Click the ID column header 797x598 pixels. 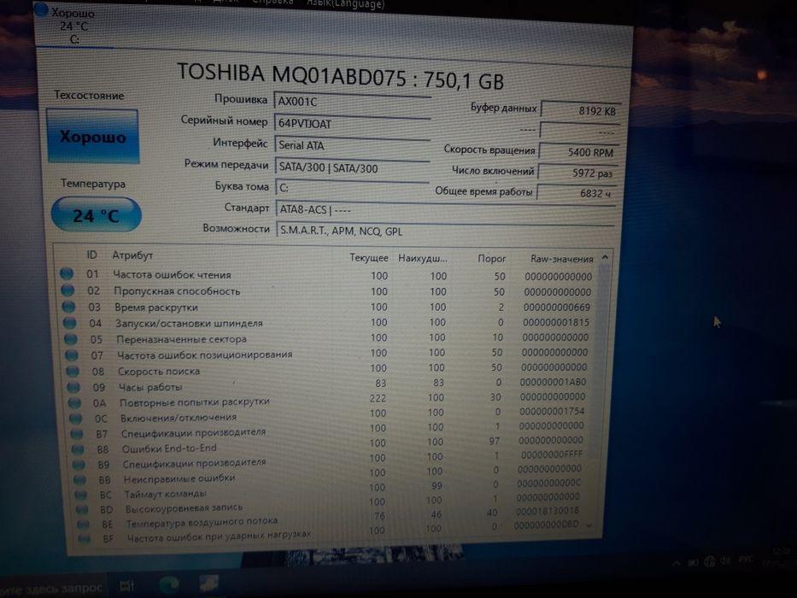click(91, 255)
